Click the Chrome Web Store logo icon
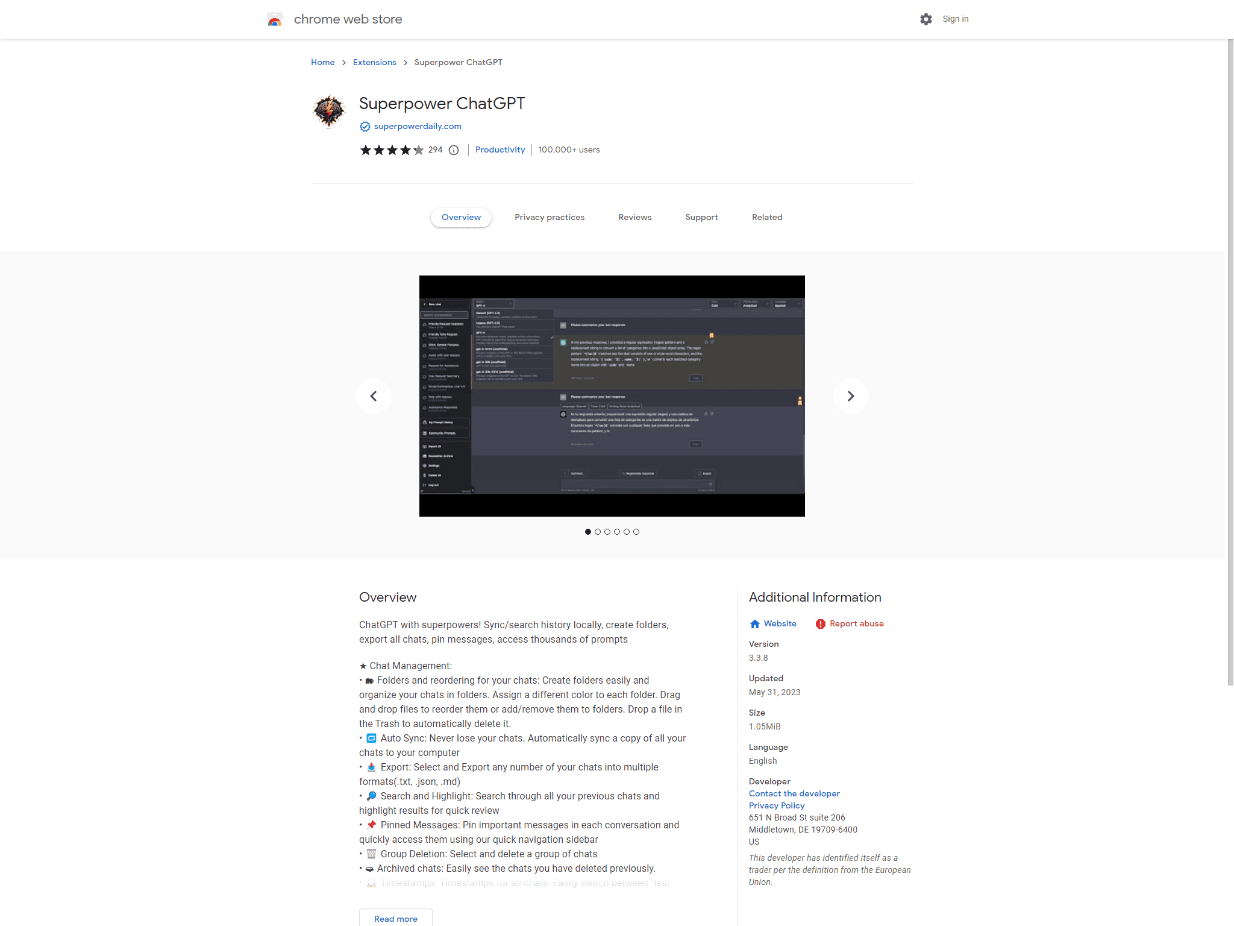This screenshot has width=1234, height=926. [x=275, y=19]
